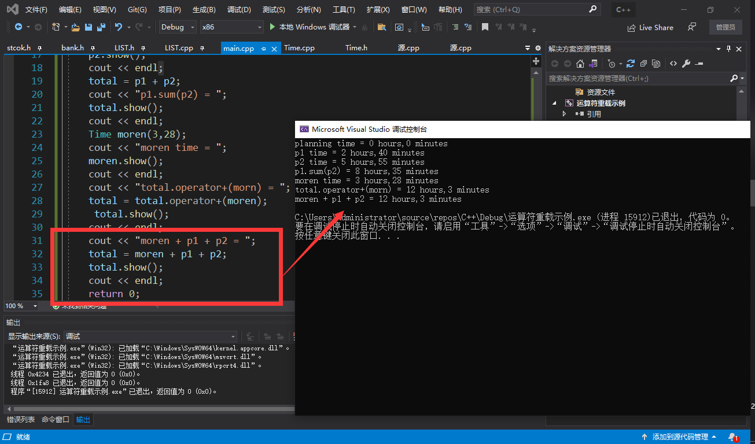Screen dimensions: 755x444
Task: Click the editor settings gear icon
Action: point(538,48)
